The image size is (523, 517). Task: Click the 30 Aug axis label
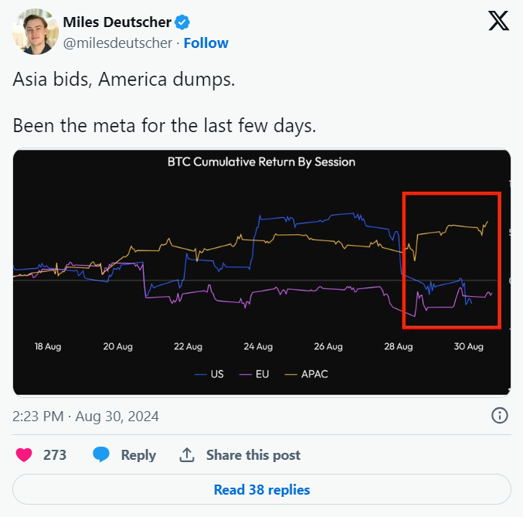click(x=468, y=347)
